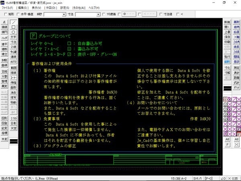Click the 2.5D tool button
Viewport: 241px width, 181px height.
pos(13,118)
